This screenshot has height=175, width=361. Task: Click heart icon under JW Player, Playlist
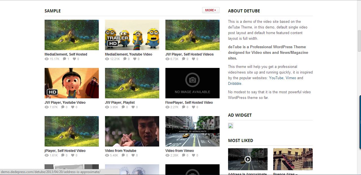pos(133,107)
